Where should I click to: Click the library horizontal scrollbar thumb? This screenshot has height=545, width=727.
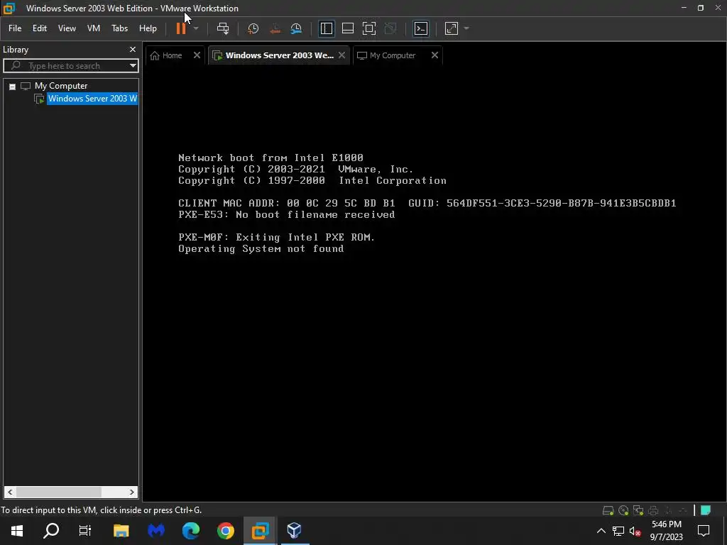59,492
